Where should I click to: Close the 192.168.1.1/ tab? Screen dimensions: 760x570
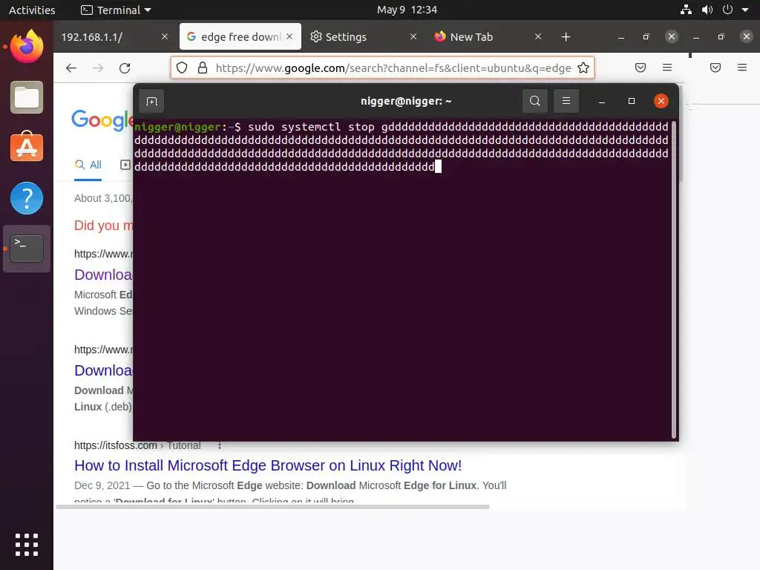165,37
